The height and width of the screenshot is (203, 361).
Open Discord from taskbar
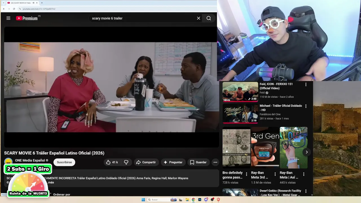(206, 200)
